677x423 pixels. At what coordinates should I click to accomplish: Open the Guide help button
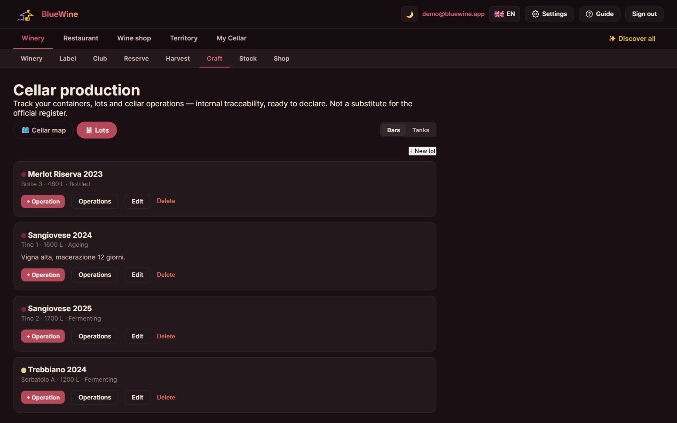click(599, 14)
